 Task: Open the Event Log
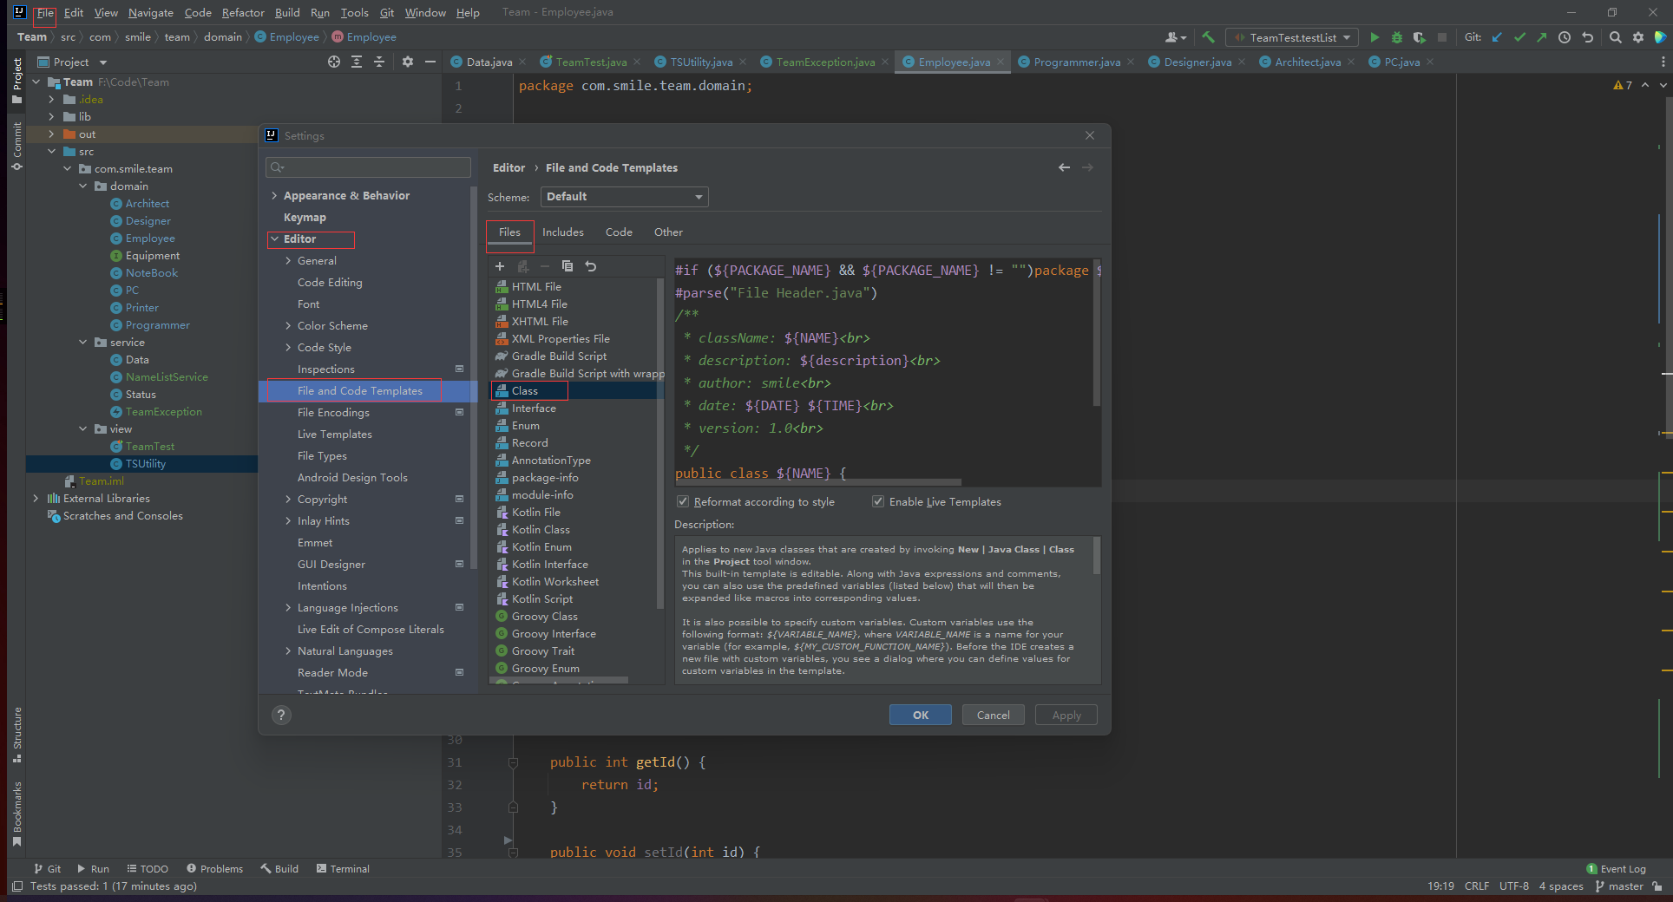tap(1616, 868)
